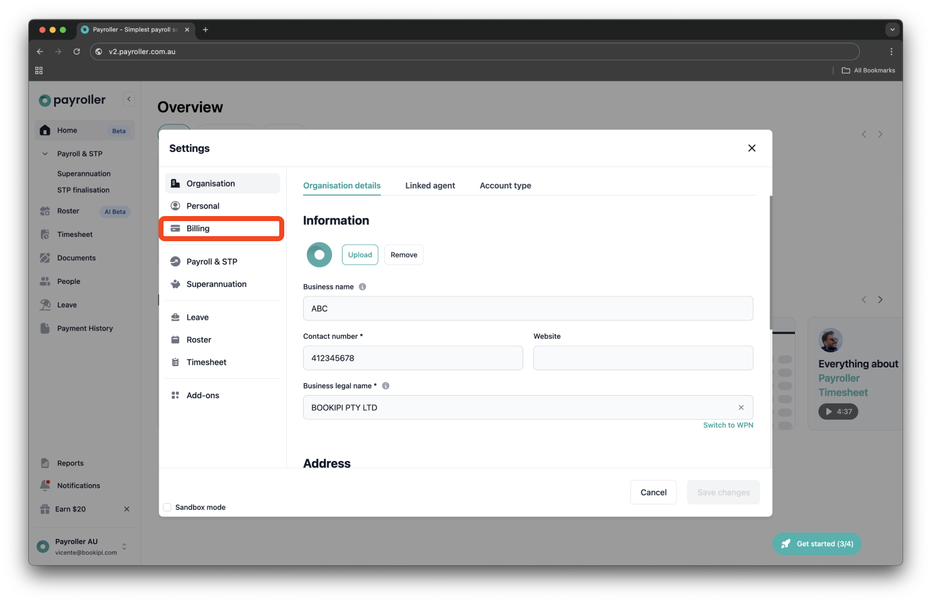Screen dimensions: 932x603
Task: Switch to the Linked agent tab
Action: click(430, 185)
